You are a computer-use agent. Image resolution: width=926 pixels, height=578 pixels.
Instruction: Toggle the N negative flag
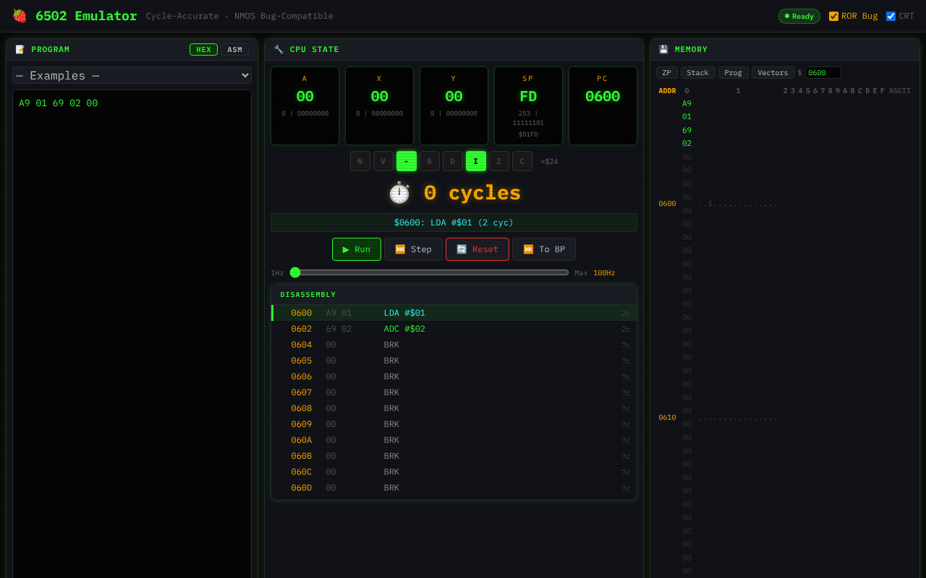point(360,161)
